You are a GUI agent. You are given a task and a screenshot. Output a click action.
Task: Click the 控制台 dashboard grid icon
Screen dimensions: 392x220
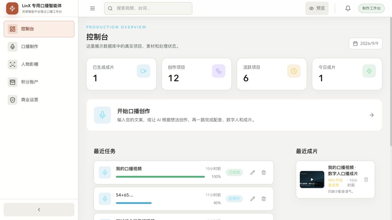click(13, 29)
